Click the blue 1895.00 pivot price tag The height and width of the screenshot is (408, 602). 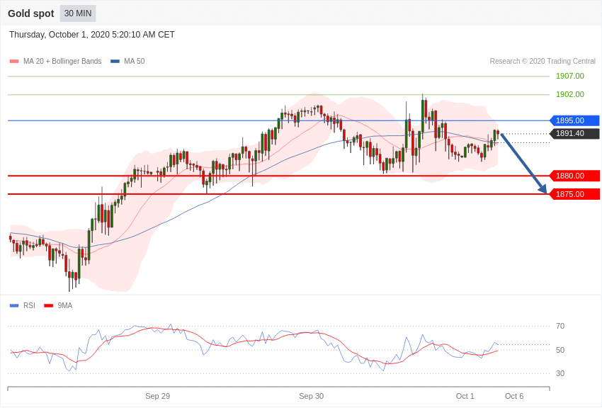click(x=575, y=120)
